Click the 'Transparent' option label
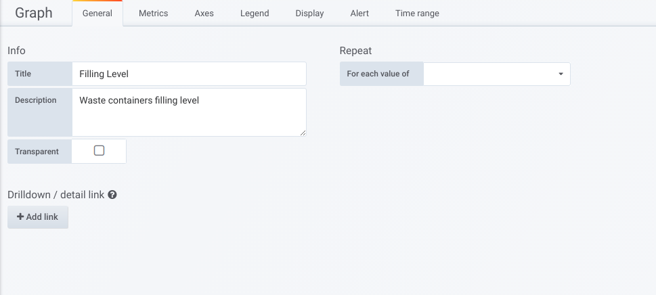This screenshot has width=656, height=295. coord(37,152)
